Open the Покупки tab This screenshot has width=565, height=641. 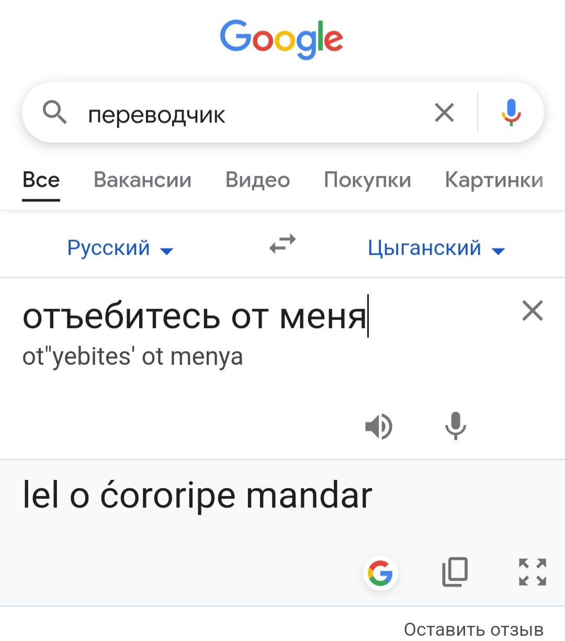pyautogui.click(x=367, y=180)
